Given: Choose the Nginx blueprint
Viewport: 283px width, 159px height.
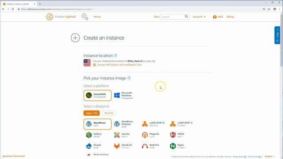Looking at the screenshot, I should (x=178, y=146).
